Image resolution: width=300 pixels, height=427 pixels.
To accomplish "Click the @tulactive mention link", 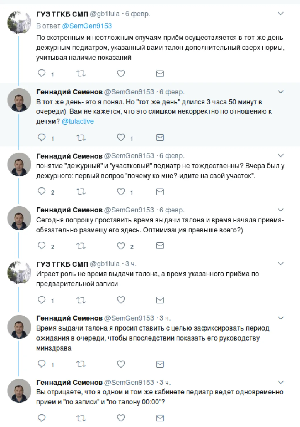I will 78,121.
